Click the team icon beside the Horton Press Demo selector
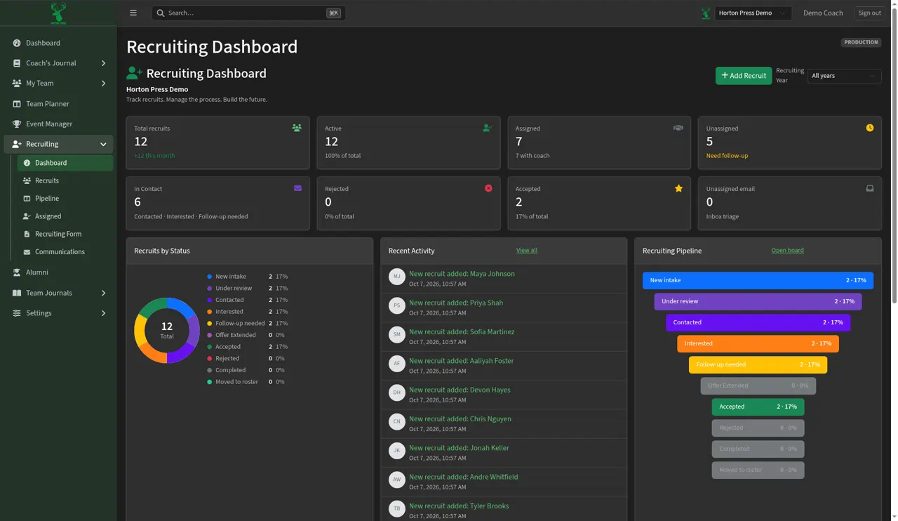Viewport: 898px width, 521px height. (706, 13)
